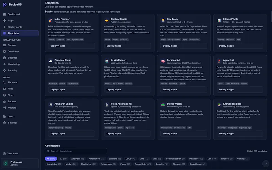Filter templates by AI category

point(63,159)
